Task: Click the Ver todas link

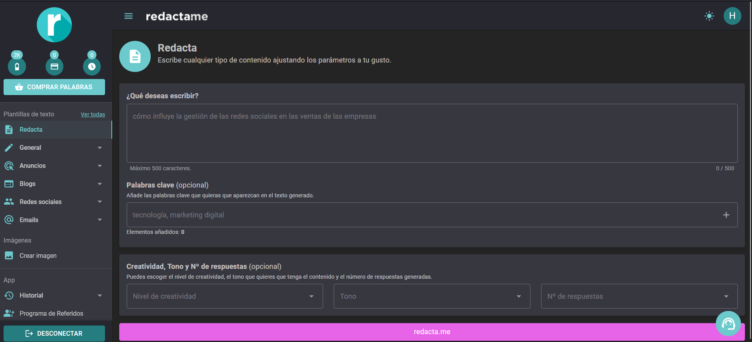Action: [93, 114]
